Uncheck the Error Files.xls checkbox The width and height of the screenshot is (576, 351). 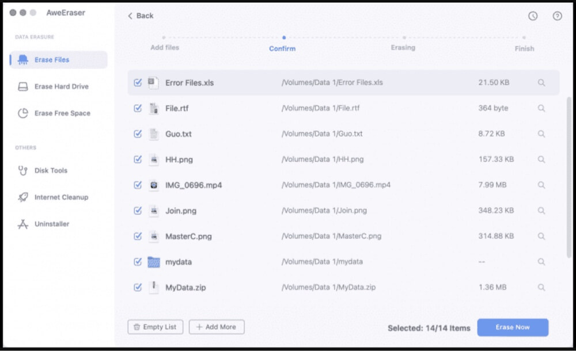click(x=138, y=82)
